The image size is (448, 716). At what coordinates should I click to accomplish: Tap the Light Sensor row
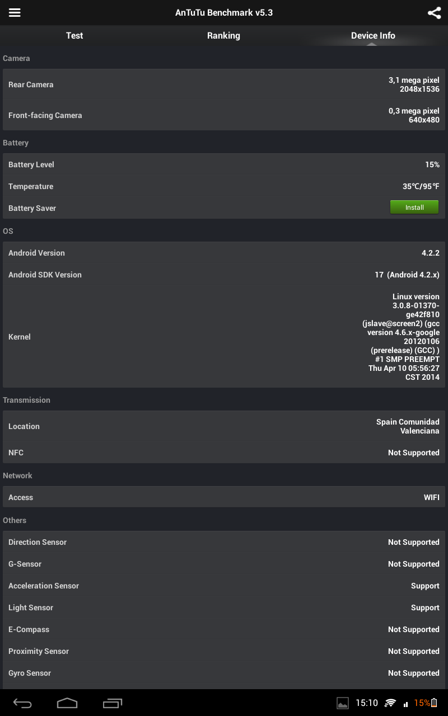click(x=224, y=607)
